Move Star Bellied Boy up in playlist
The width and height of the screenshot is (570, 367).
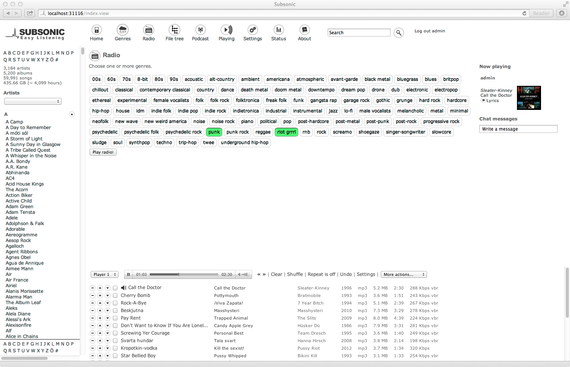tap(100, 356)
